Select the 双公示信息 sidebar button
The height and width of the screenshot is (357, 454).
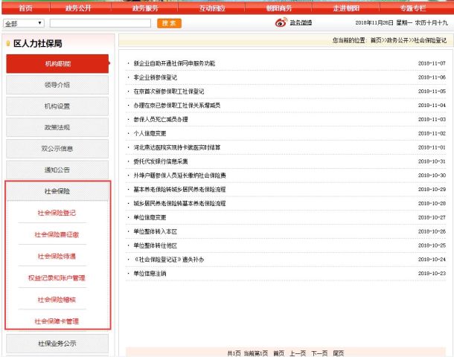pos(57,149)
